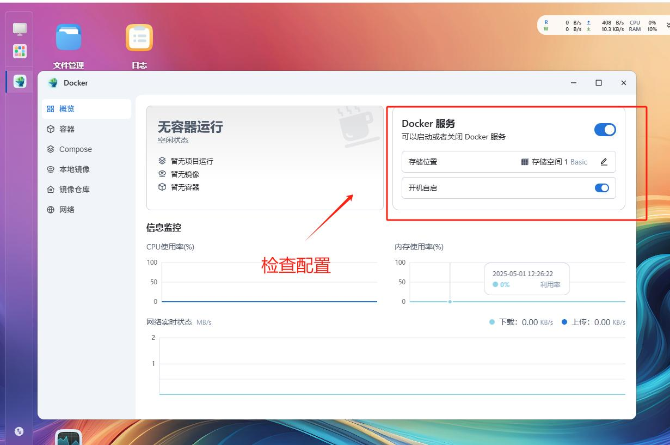Screen dimensions: 670x445
Task: Click the 无容器运行 heading
Action: (190, 127)
